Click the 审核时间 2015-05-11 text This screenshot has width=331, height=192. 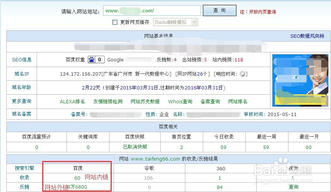tap(270, 115)
